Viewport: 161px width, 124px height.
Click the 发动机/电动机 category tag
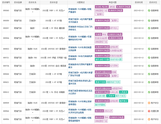(x=102, y=7)
